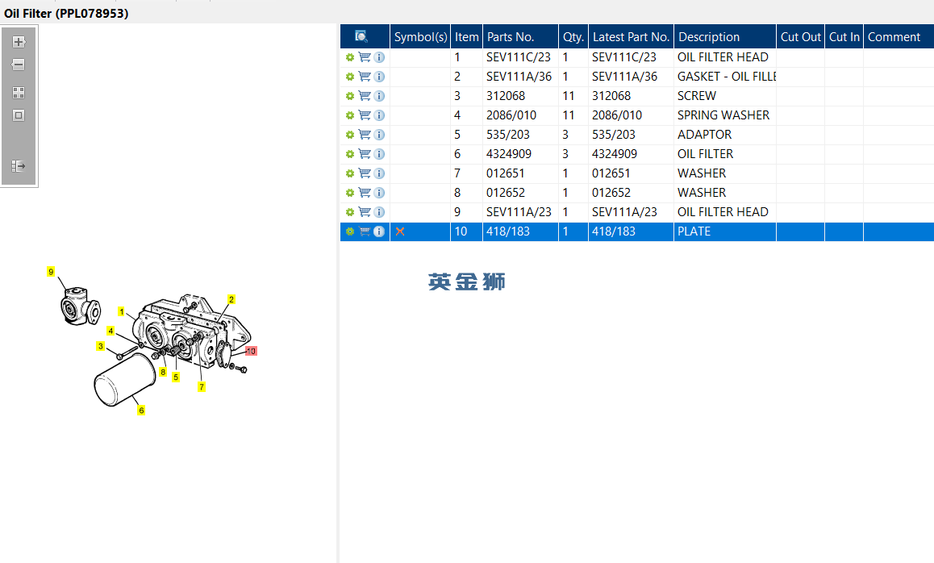Select callout 1 on the diagram

tap(122, 311)
